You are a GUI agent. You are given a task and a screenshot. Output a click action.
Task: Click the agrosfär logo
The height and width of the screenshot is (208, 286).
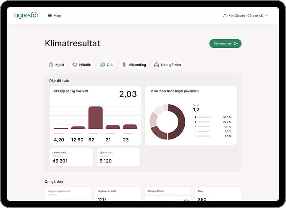click(x=26, y=15)
